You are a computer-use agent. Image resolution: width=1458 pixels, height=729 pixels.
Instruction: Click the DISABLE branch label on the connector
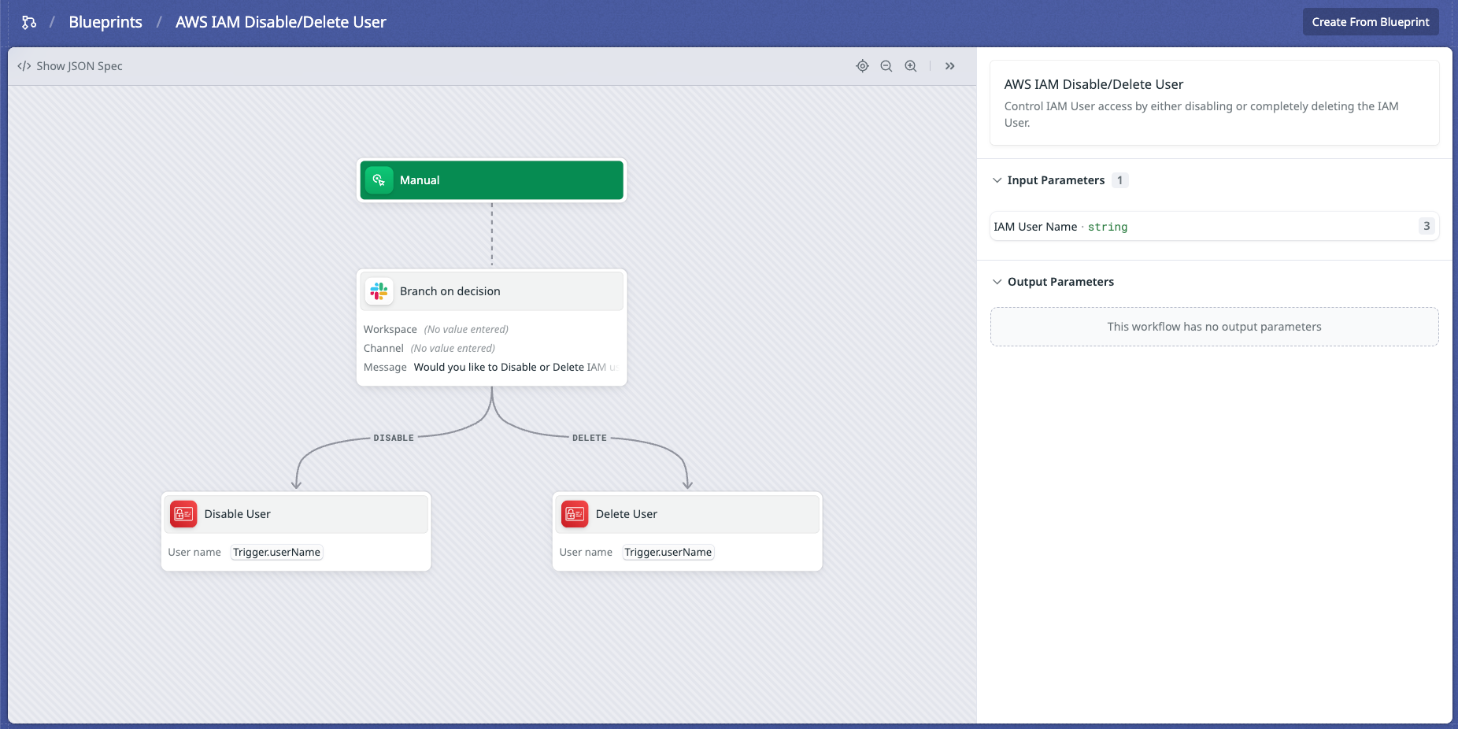[x=394, y=438]
